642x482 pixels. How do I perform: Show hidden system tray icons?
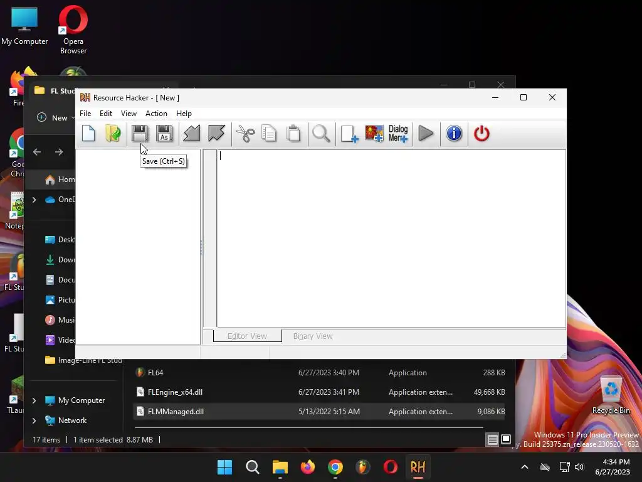(x=525, y=467)
